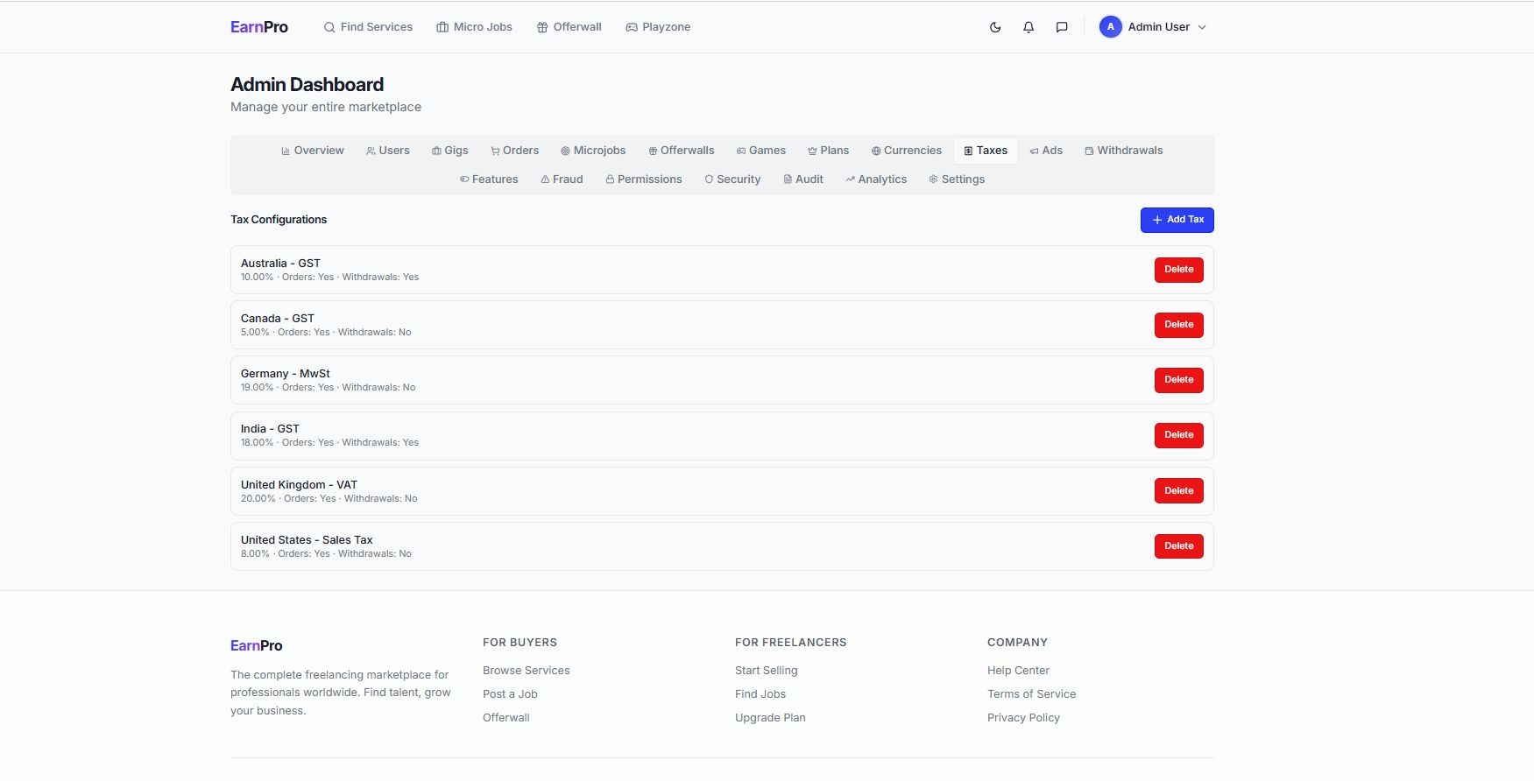Viewport: 1534px width, 781px height.
Task: Delete the United Kingdom VAT entry
Action: click(1178, 491)
